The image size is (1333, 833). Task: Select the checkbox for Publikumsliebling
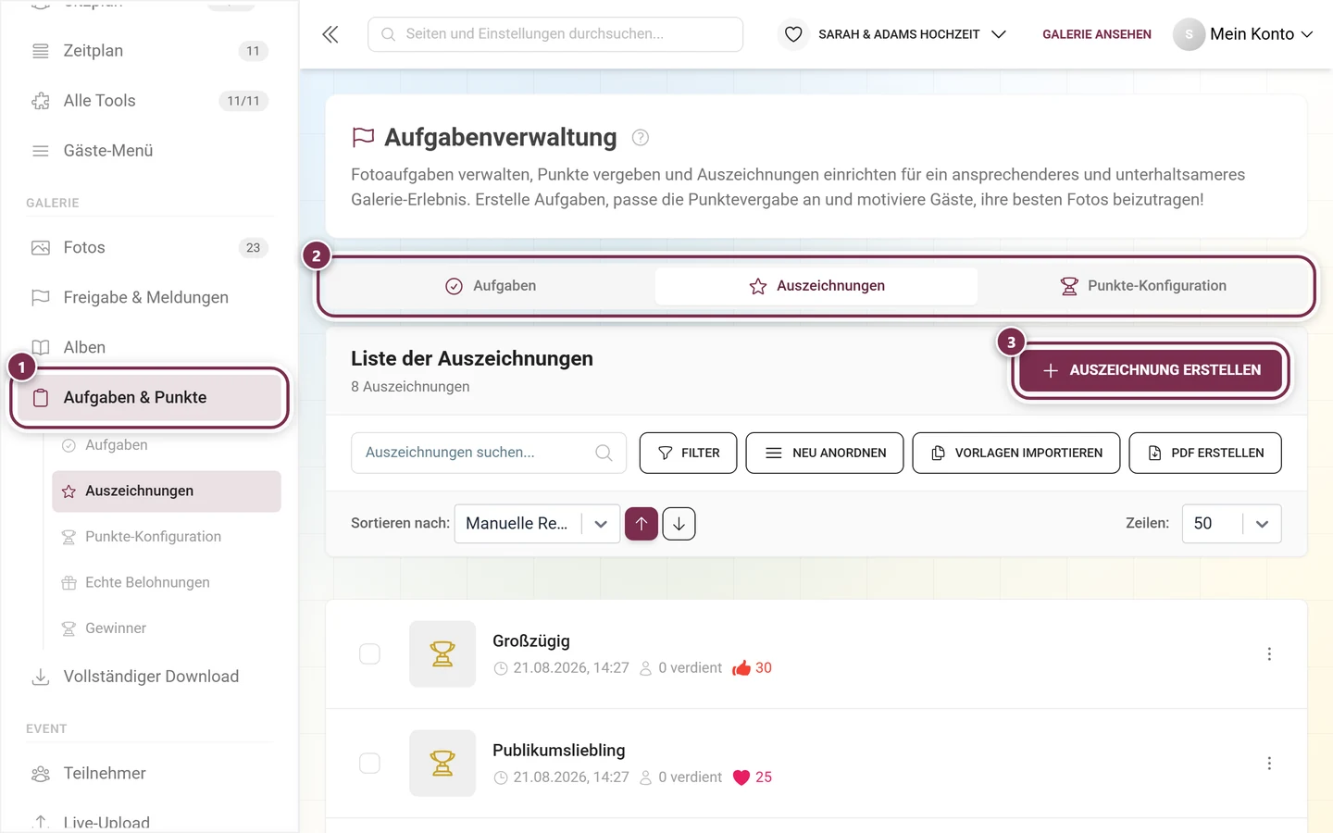click(369, 764)
